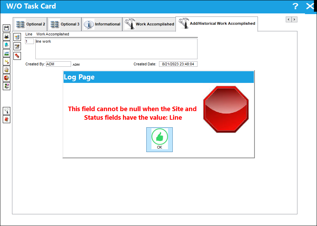The height and width of the screenshot is (226, 317).
Task: Open the Work Accomplished tab
Action: pyautogui.click(x=149, y=24)
